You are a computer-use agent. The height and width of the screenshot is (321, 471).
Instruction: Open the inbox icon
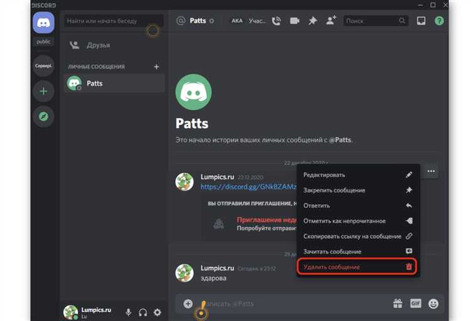tap(421, 21)
